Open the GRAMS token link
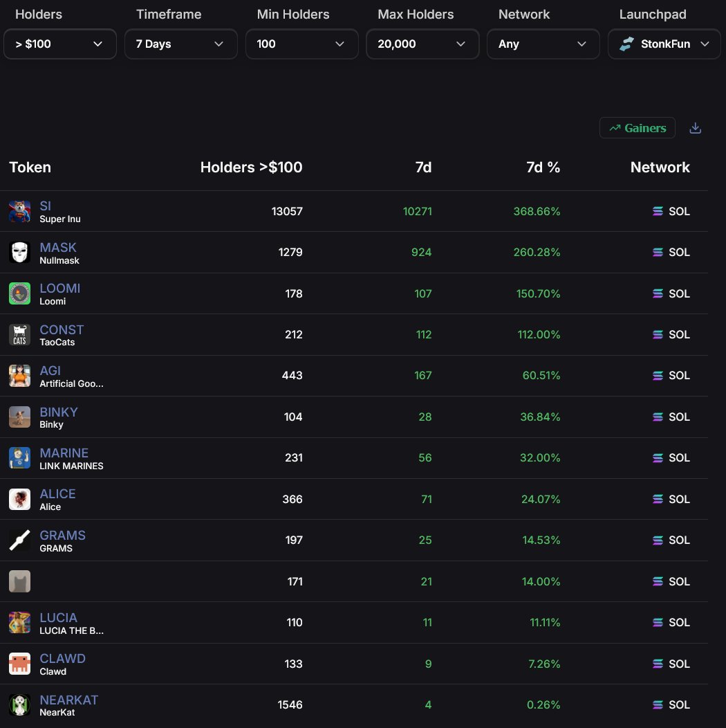The height and width of the screenshot is (728, 726). point(63,535)
